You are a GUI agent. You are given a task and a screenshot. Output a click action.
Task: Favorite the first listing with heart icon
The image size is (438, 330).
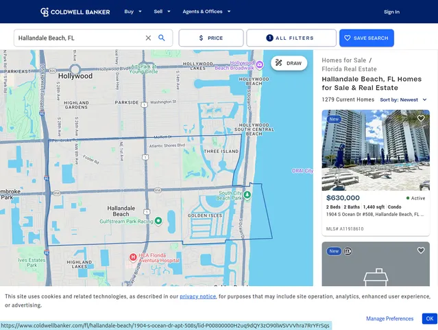point(421,119)
